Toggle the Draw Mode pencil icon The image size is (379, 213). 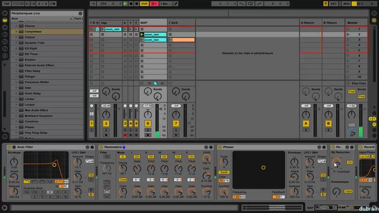coord(176,4)
